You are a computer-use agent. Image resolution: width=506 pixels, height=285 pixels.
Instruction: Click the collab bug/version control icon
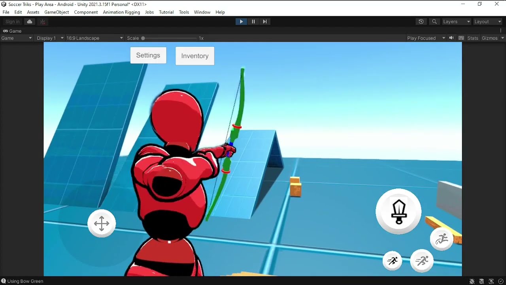pyautogui.click(x=43, y=22)
